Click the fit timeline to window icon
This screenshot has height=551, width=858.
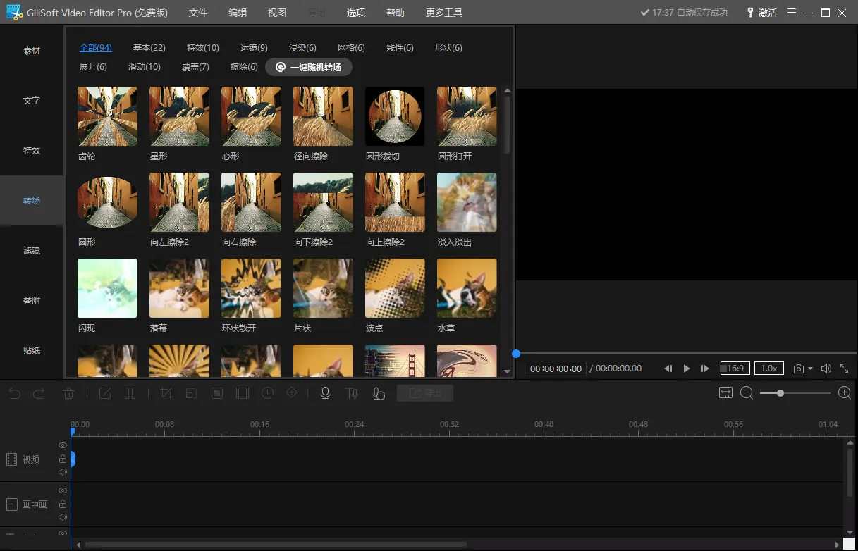tap(725, 393)
